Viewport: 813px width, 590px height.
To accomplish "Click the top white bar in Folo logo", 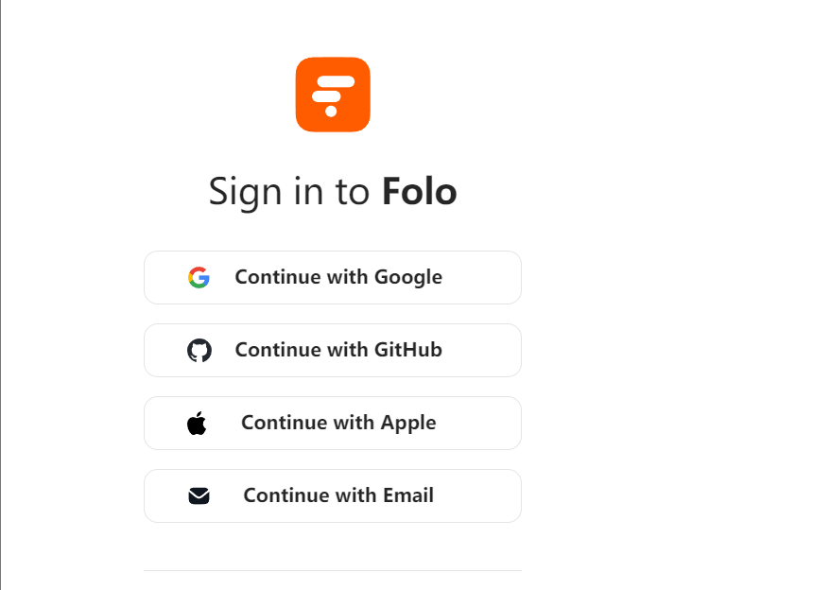I will [334, 82].
